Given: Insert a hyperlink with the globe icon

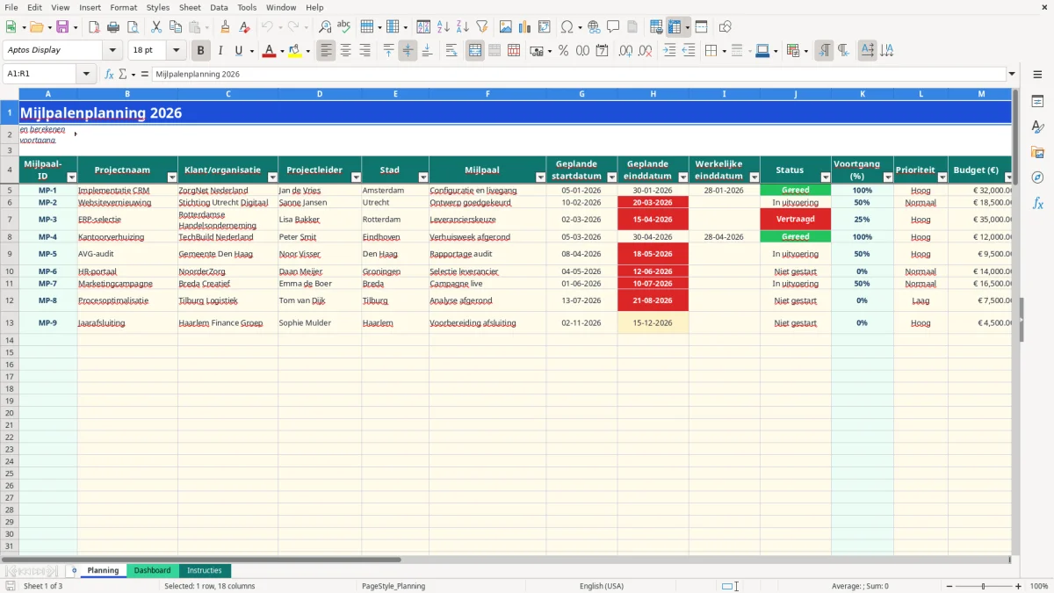Looking at the screenshot, I should (594, 27).
